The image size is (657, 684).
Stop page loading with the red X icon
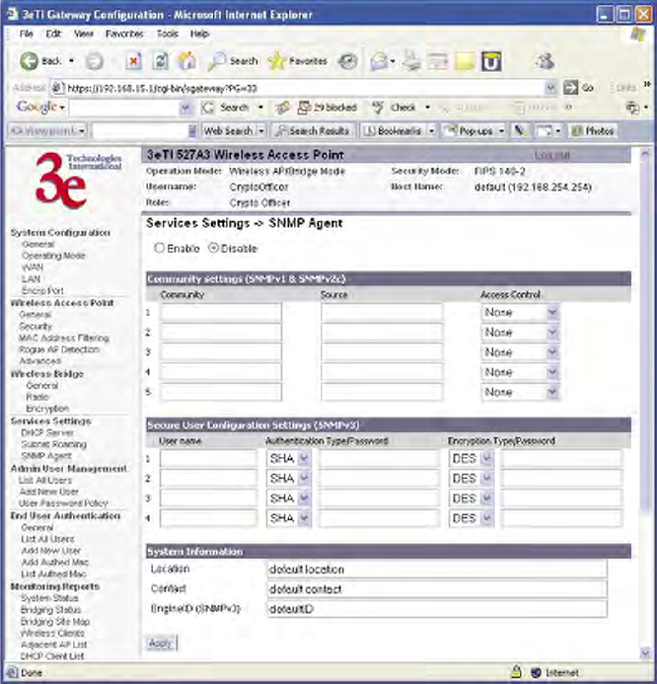pyautogui.click(x=133, y=61)
